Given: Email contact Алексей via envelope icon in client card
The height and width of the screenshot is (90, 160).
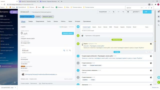Looking at the screenshot, I should click(x=67, y=50).
